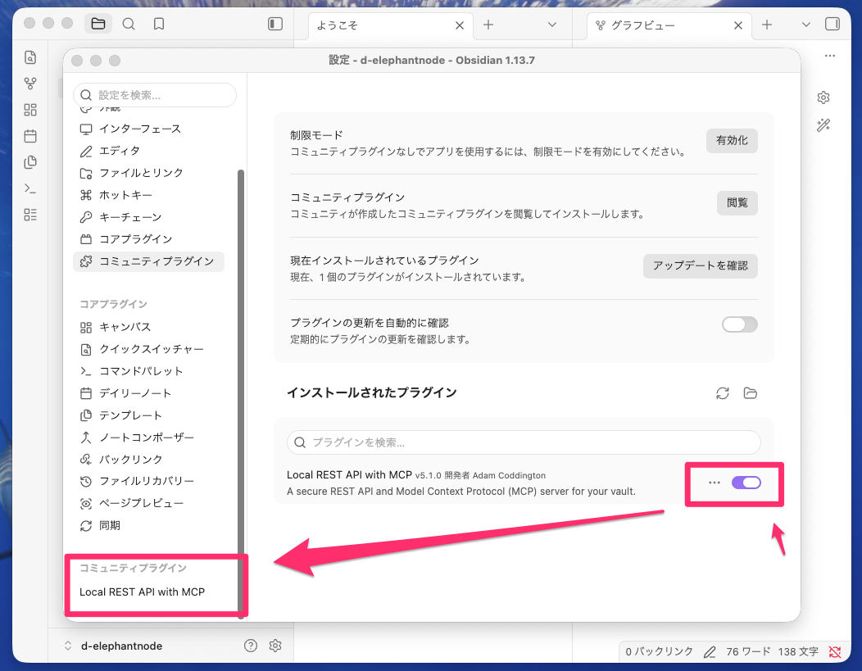
Task: Open ノートコンポーザー plugin settings
Action: pos(148,438)
